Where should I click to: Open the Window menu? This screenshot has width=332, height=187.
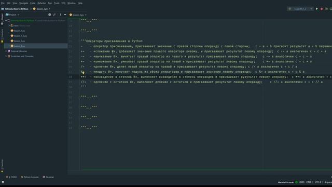tap(72, 3)
